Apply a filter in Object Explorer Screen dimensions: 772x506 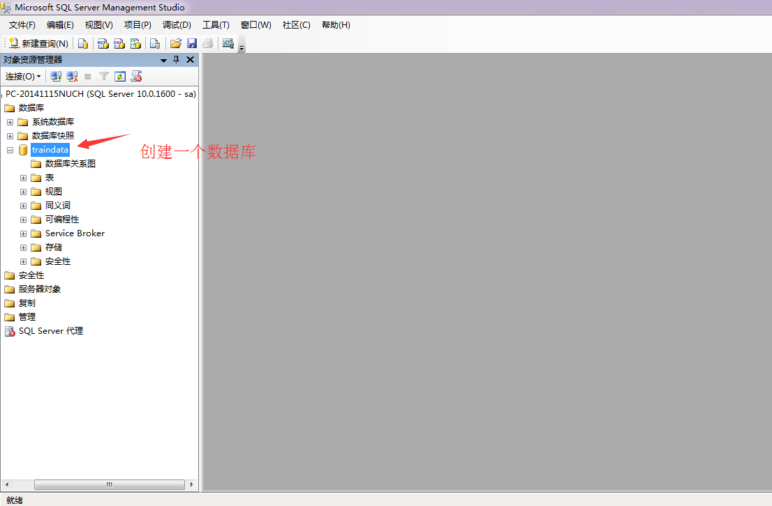click(103, 76)
